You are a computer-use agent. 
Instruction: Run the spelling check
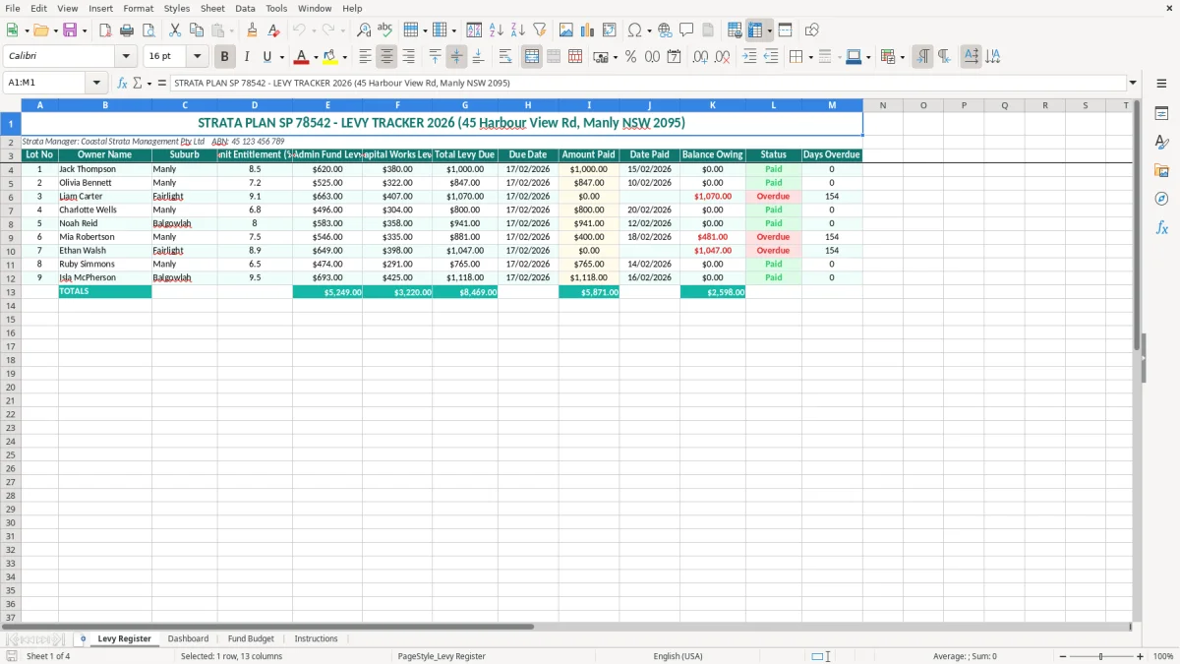[385, 30]
